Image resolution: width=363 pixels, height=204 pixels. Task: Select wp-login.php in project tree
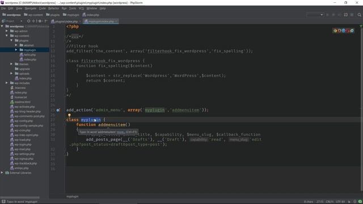(x=23, y=144)
